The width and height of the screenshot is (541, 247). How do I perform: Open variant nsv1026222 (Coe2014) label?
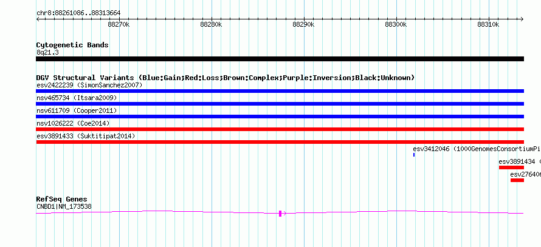[x=73, y=123]
